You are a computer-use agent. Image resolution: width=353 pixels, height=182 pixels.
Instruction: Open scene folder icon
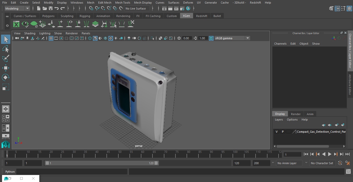point(44,9)
